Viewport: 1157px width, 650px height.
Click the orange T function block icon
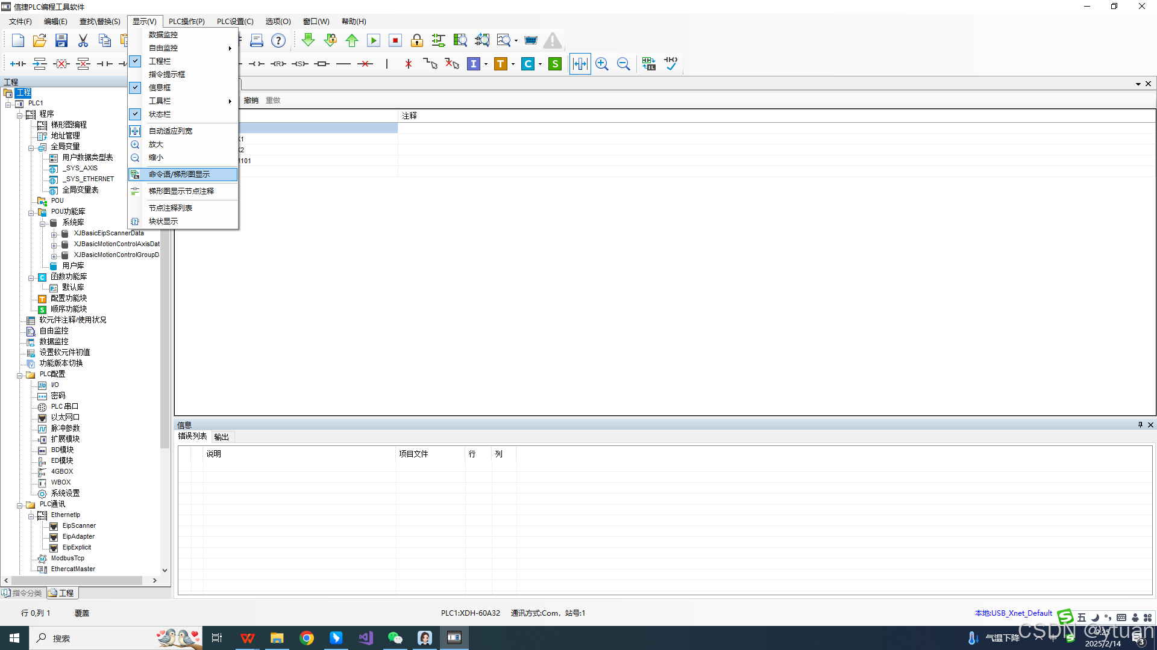click(x=500, y=64)
